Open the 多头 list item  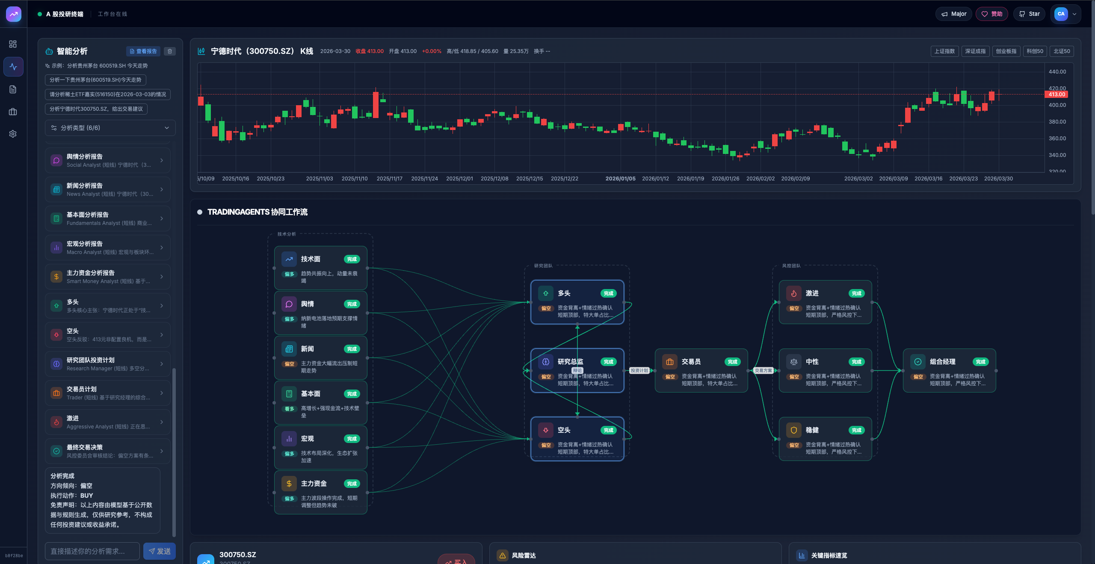click(x=108, y=306)
